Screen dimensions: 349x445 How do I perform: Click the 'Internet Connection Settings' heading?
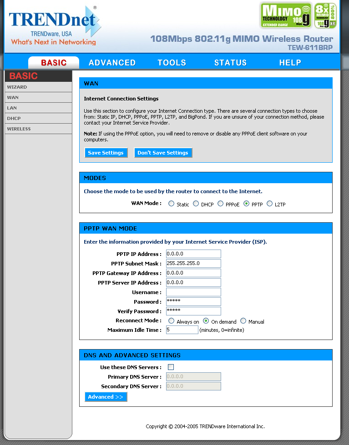tap(121, 99)
